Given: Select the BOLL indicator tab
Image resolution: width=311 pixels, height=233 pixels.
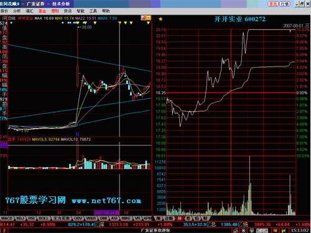Looking at the screenshot, I should pyautogui.click(x=44, y=218).
